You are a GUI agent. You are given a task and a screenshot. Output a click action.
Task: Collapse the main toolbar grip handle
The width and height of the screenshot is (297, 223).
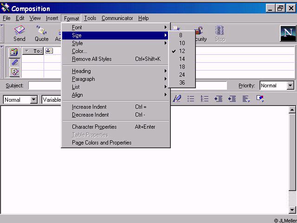[2, 33]
